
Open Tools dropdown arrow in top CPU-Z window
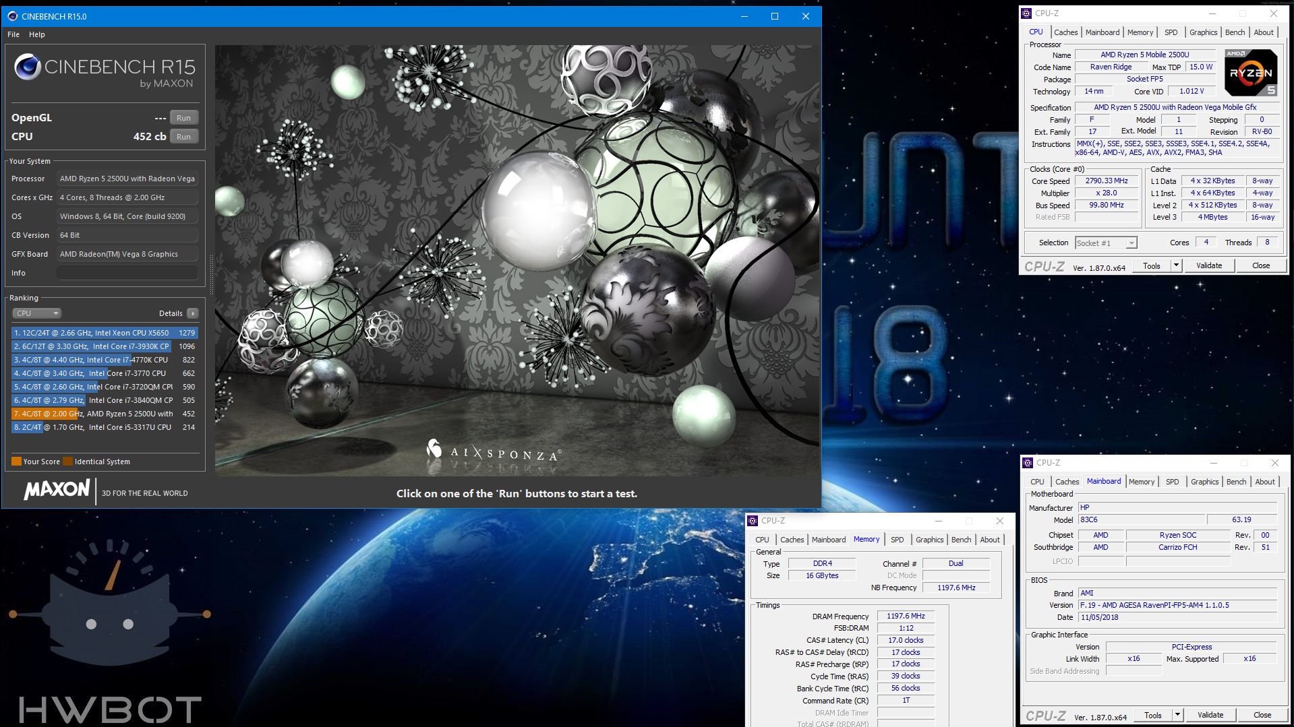[x=1176, y=265]
